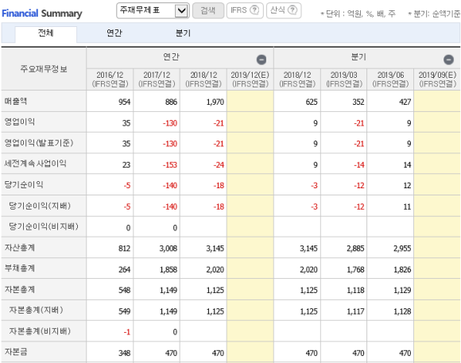Switch to the 연간 tab
Image resolution: width=461 pixels, height=363 pixels.
114,33
